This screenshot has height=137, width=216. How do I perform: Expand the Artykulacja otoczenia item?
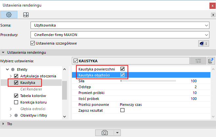coord(11,76)
